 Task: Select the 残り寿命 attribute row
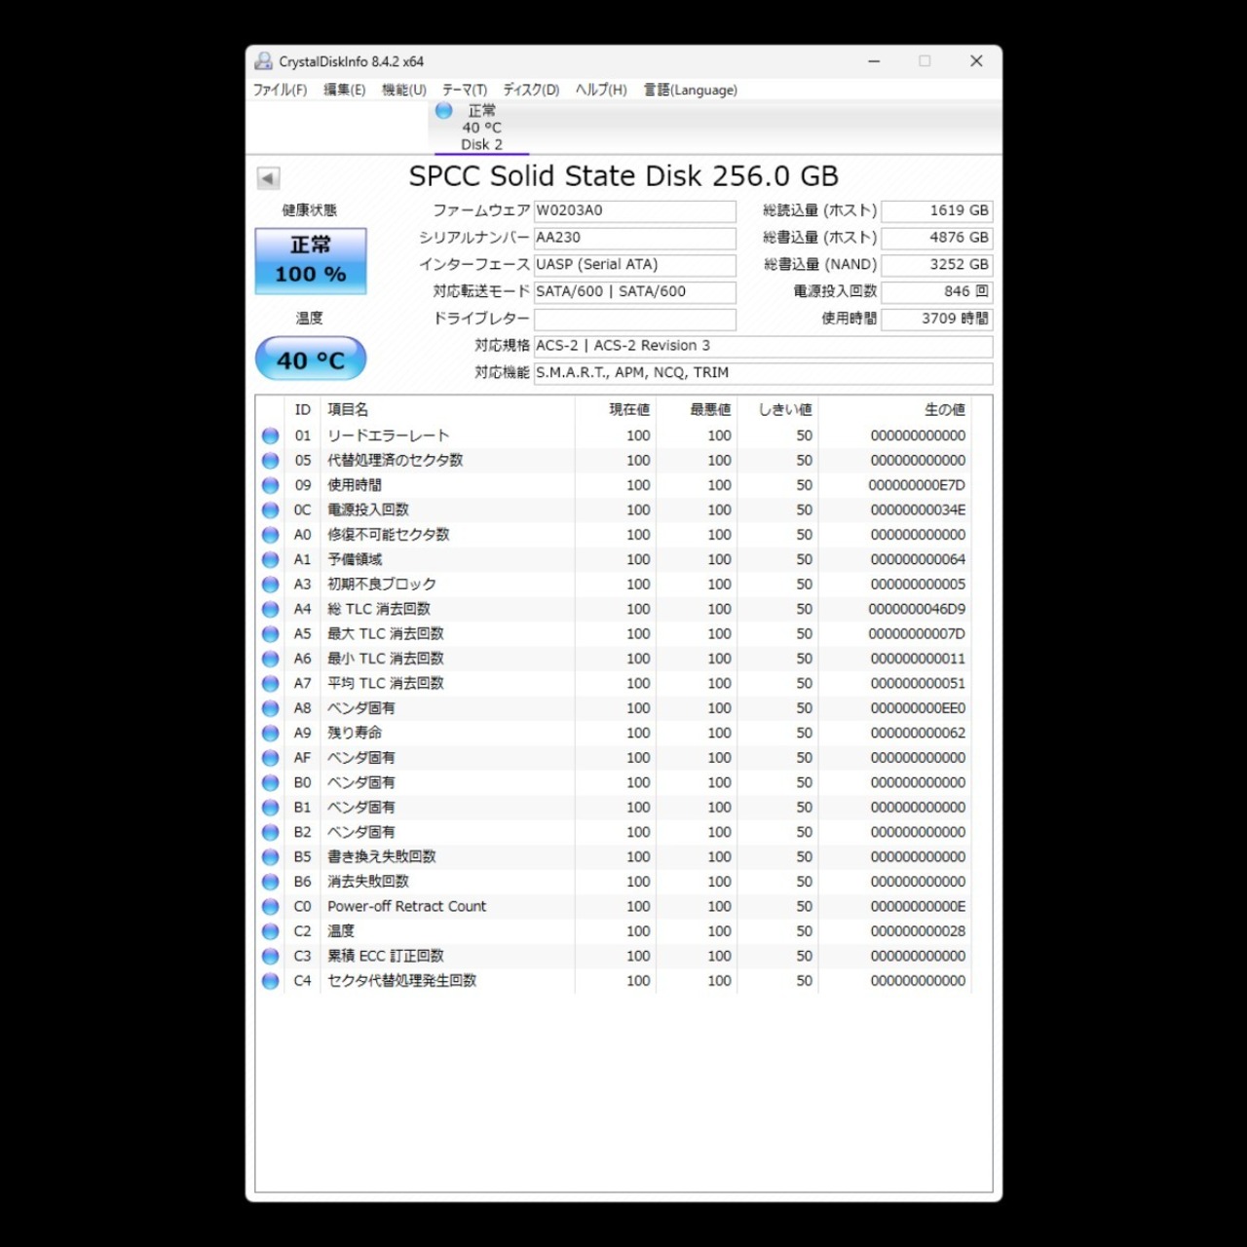(x=615, y=734)
